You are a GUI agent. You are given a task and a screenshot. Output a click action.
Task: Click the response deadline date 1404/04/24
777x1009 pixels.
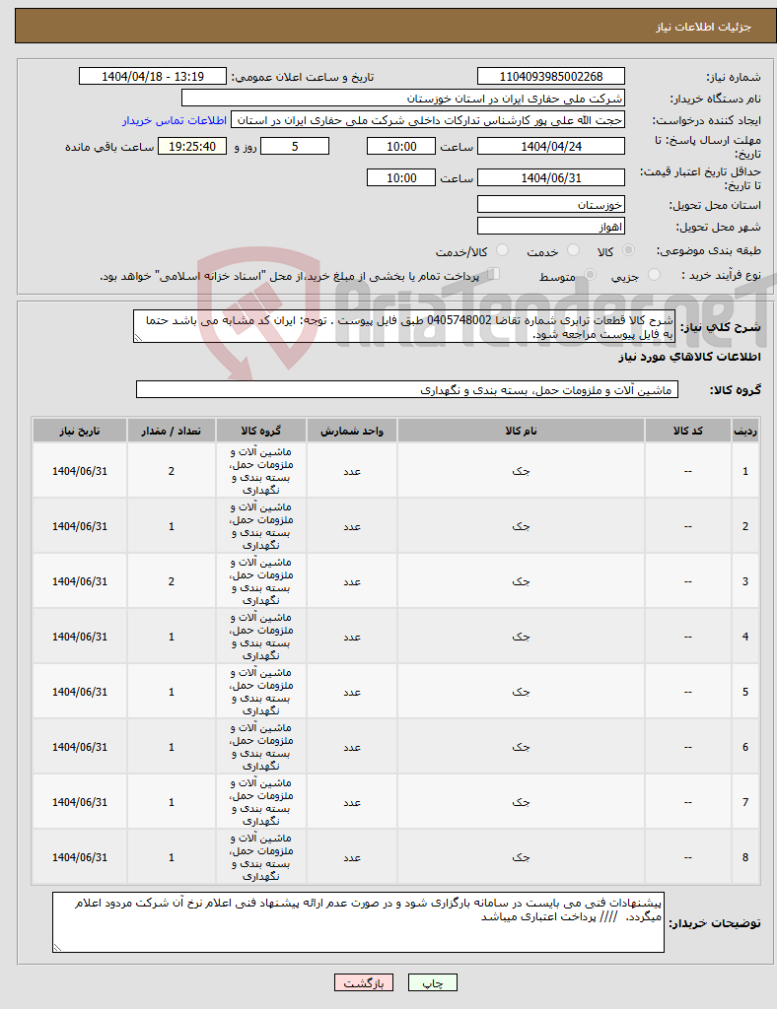tap(551, 147)
